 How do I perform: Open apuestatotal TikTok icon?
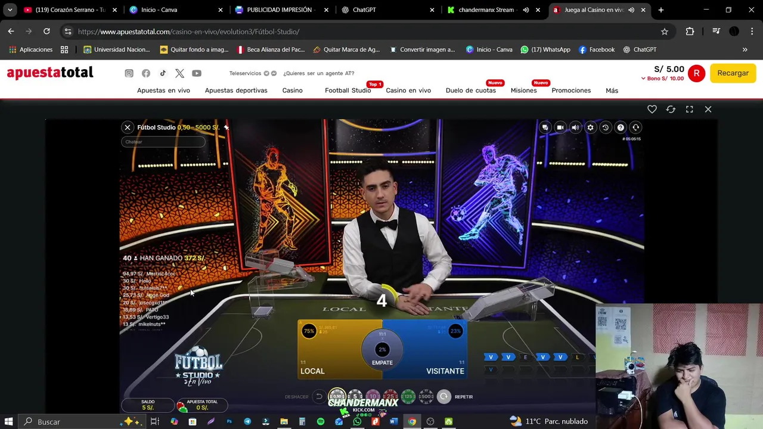(163, 73)
